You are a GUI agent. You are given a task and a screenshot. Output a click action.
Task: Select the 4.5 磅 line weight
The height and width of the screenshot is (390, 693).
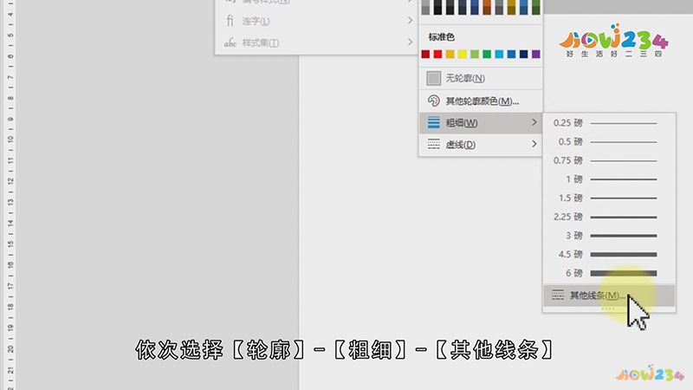pyautogui.click(x=609, y=255)
